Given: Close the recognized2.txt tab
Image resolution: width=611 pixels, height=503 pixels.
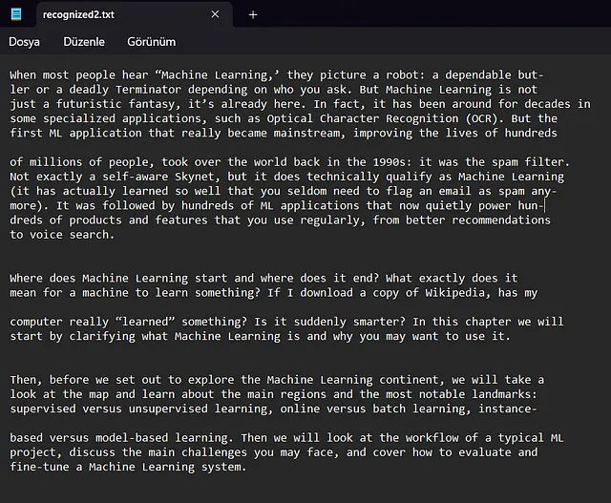Looking at the screenshot, I should coord(215,14).
